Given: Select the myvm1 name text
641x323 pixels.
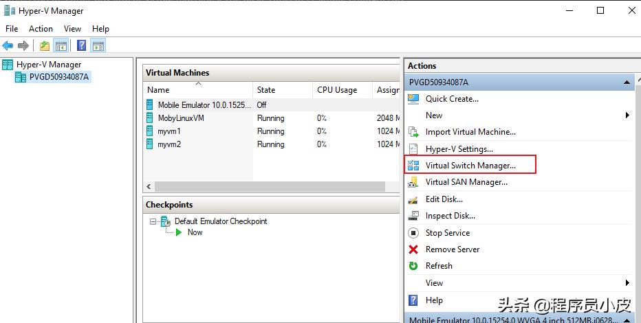Looking at the screenshot, I should [x=169, y=131].
